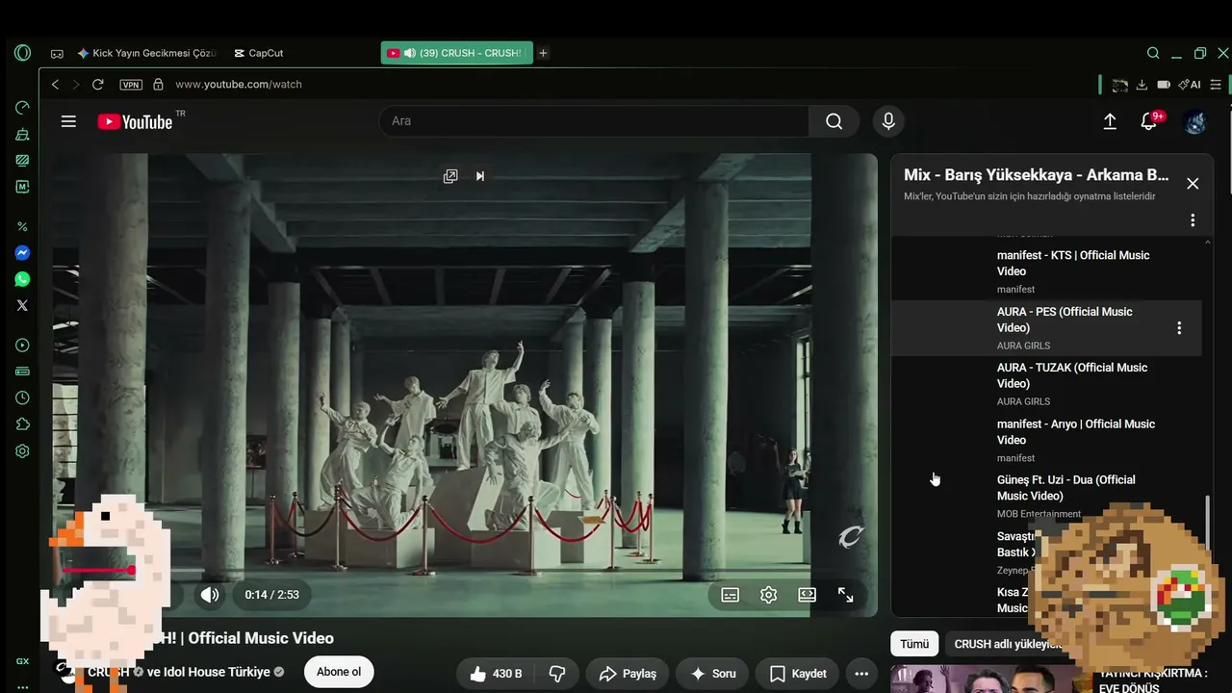Play manifest - Arıyo from the Mix

[1046, 440]
